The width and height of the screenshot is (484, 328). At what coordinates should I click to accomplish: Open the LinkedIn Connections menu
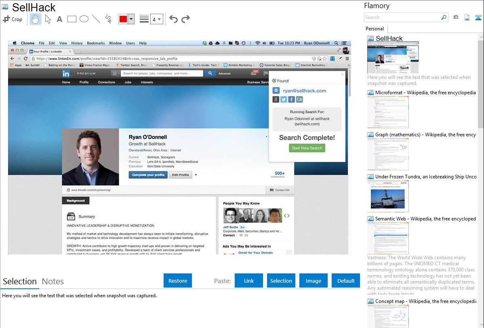tap(107, 82)
